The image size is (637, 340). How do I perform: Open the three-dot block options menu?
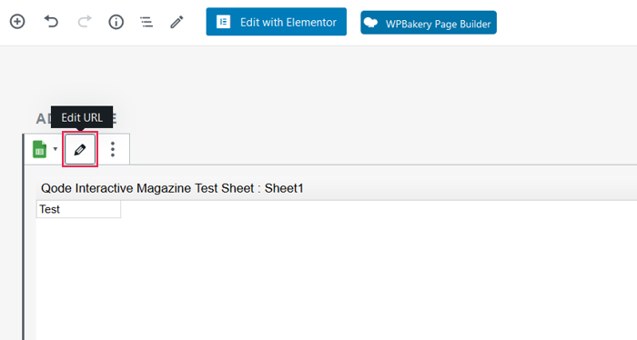(113, 149)
